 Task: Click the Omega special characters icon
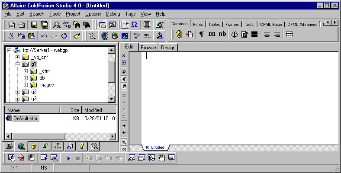[x=135, y=25]
